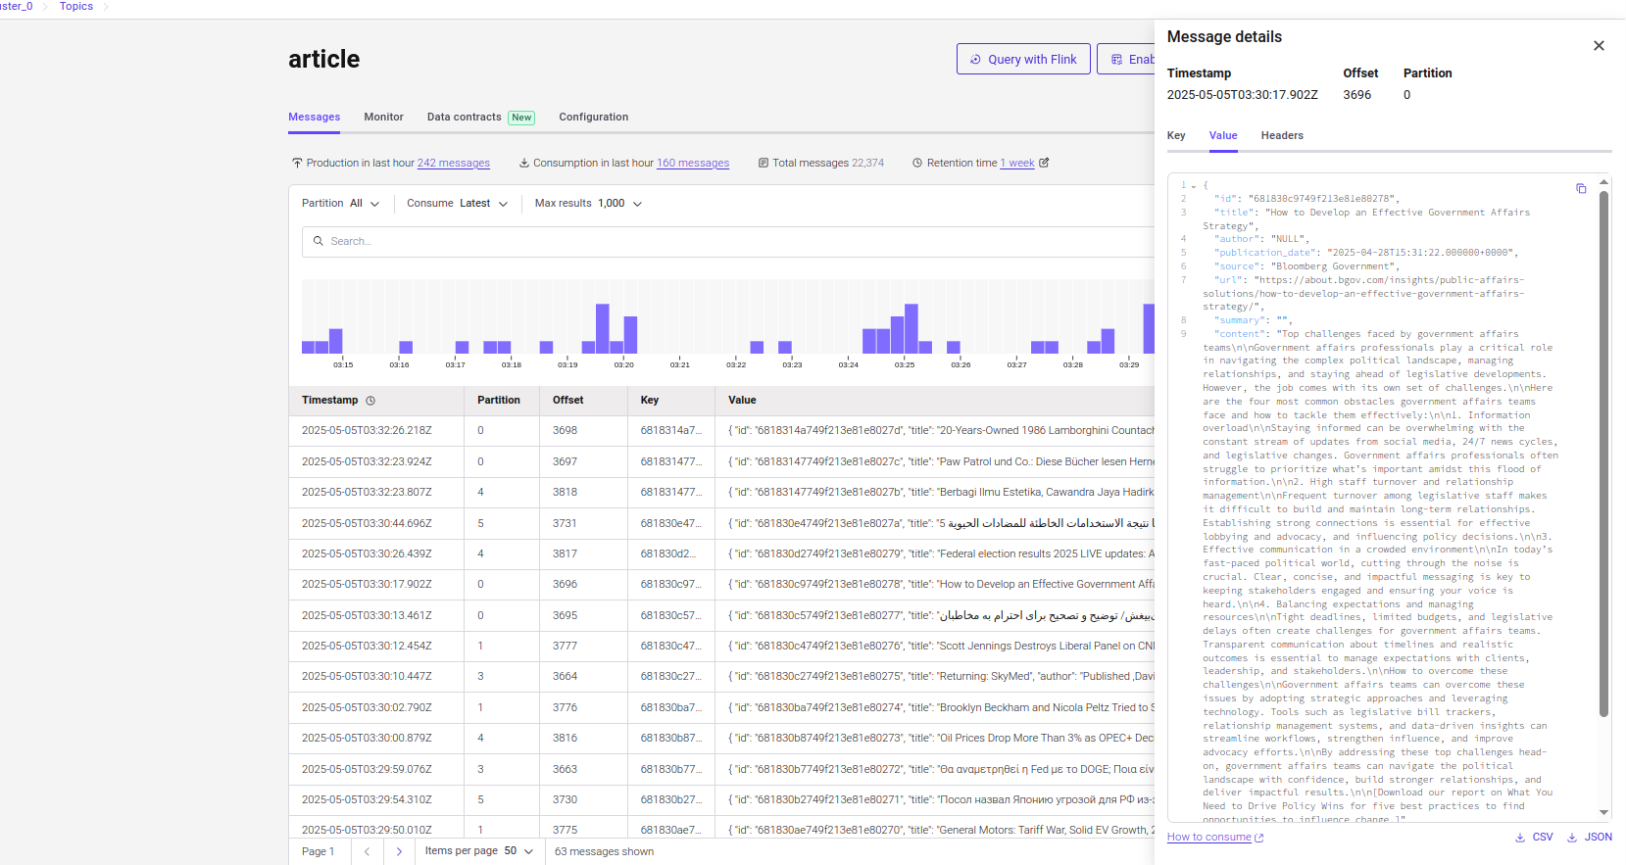Download message as JSON
1626x865 pixels.
pyautogui.click(x=1589, y=837)
